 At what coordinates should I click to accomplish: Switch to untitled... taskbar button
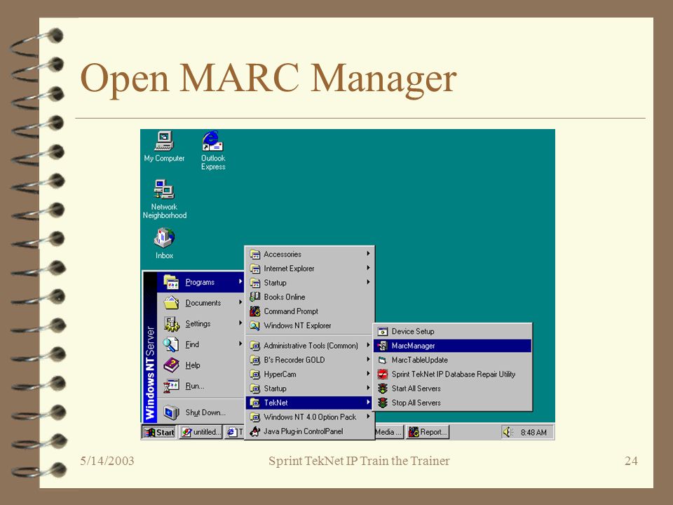pos(200,432)
